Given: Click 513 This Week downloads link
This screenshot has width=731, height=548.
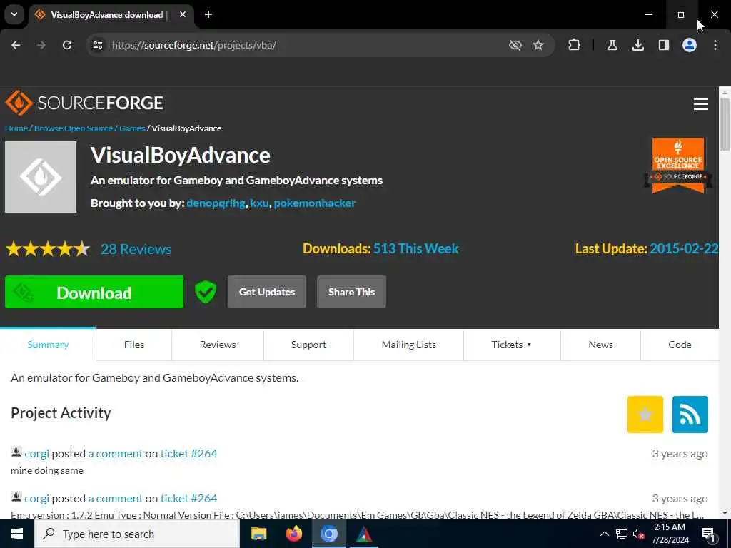Looking at the screenshot, I should tap(416, 248).
